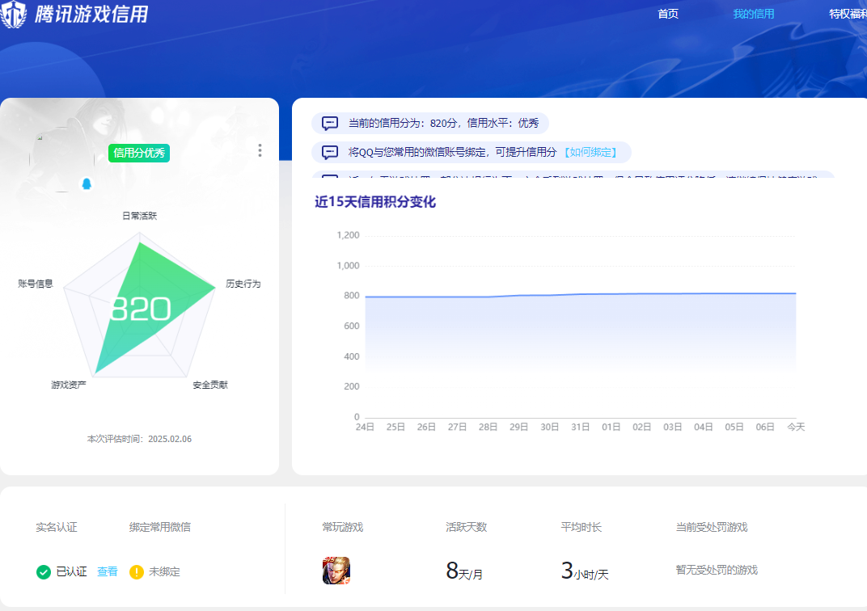Viewport: 867px width, 611px height.
Task: Click the QQ penguin icon on profile
Action: click(87, 184)
